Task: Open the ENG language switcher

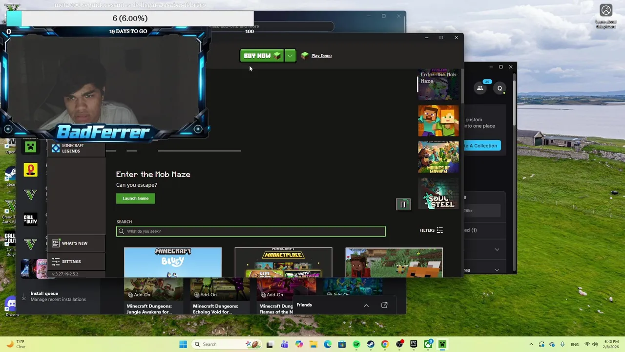Action: [575, 344]
